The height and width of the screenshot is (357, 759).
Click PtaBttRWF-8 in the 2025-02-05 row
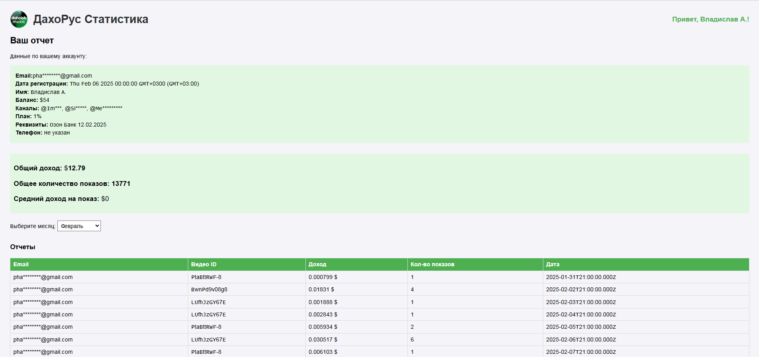click(206, 327)
